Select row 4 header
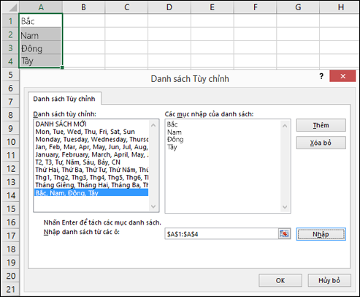The image size is (360, 297). [11, 61]
